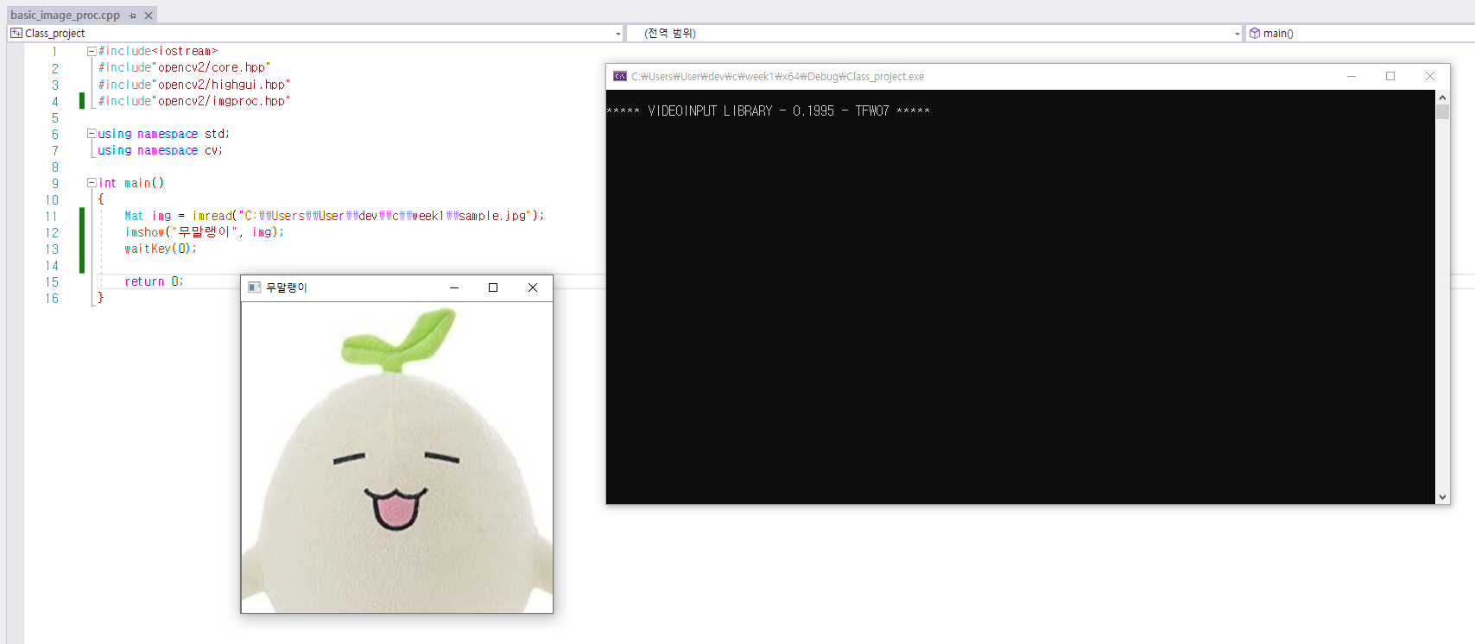Click line number 14 in the gutter
Image resolution: width=1475 pixels, height=644 pixels.
[52, 266]
